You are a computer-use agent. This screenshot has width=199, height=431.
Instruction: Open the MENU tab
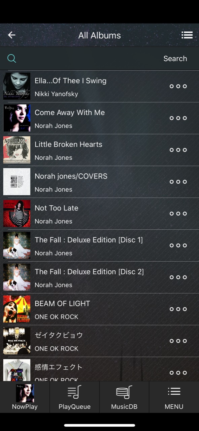click(x=174, y=397)
